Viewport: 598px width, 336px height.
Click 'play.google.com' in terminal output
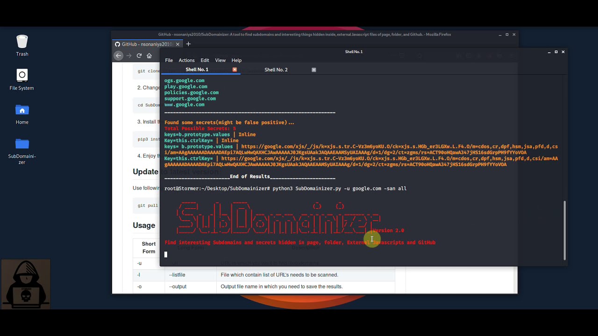(x=185, y=86)
